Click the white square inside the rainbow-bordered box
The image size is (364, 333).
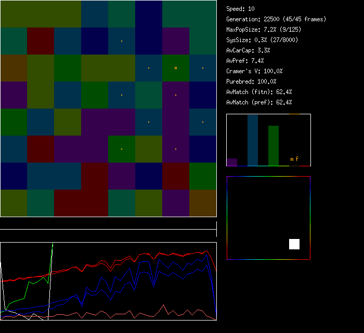point(294,244)
